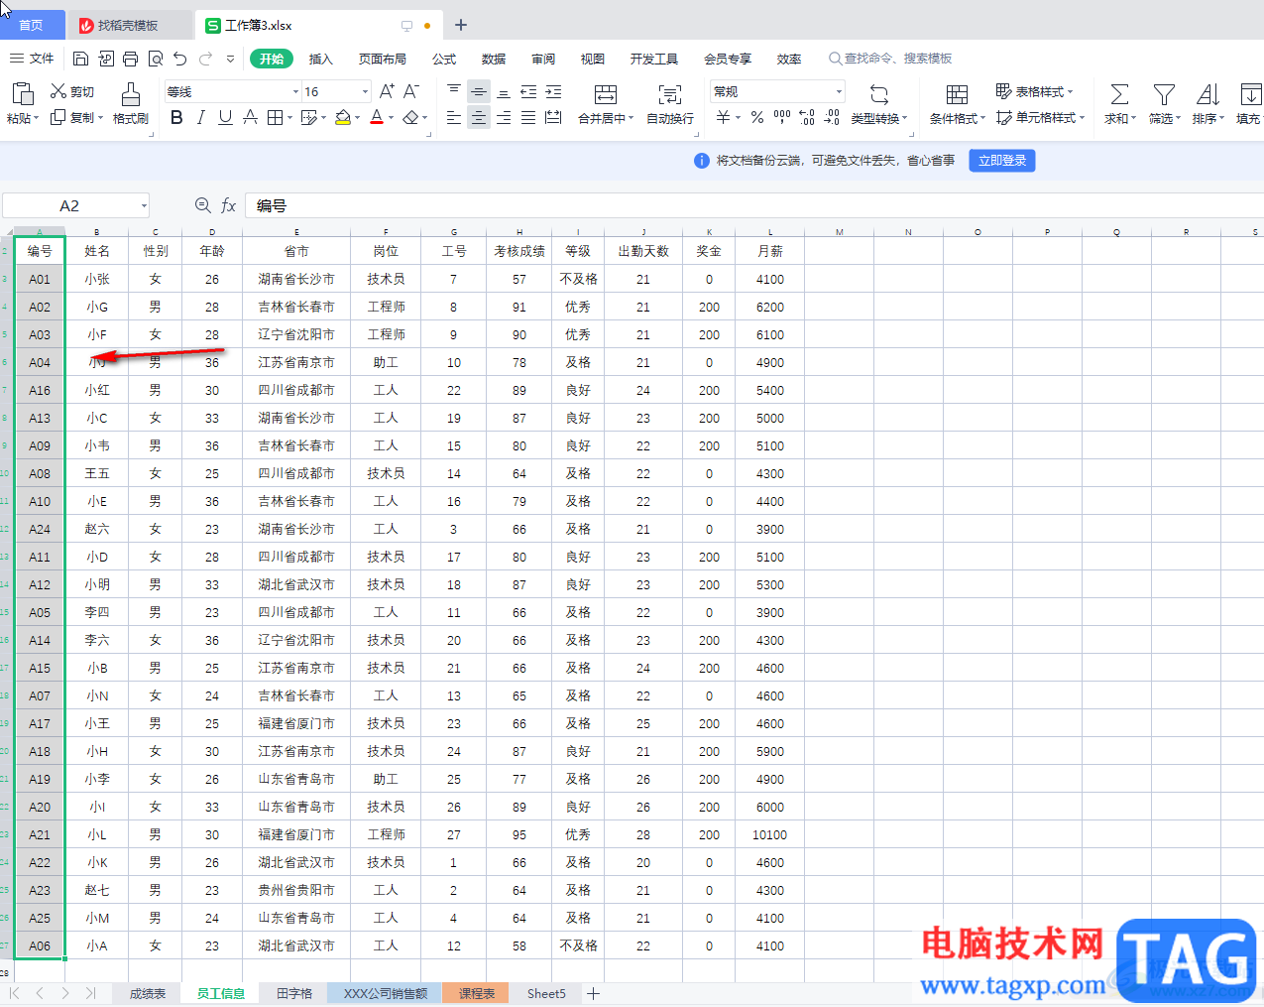Image resolution: width=1264 pixels, height=1007 pixels.
Task: Apply percent style format
Action: coord(757,118)
